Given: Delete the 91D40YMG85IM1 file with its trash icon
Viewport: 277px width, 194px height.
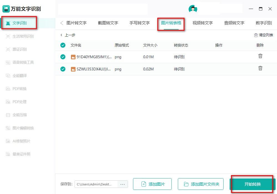Looking at the screenshot, I should click(260, 56).
